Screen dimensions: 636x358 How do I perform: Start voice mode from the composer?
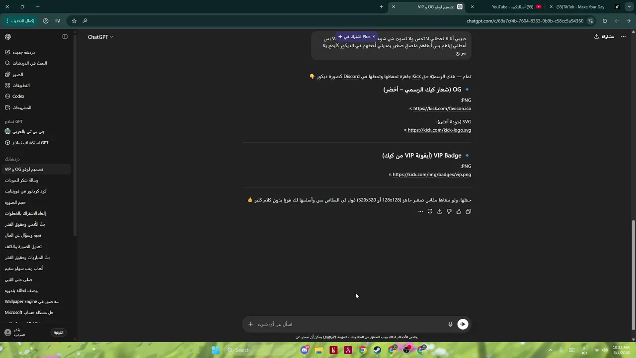(x=463, y=324)
